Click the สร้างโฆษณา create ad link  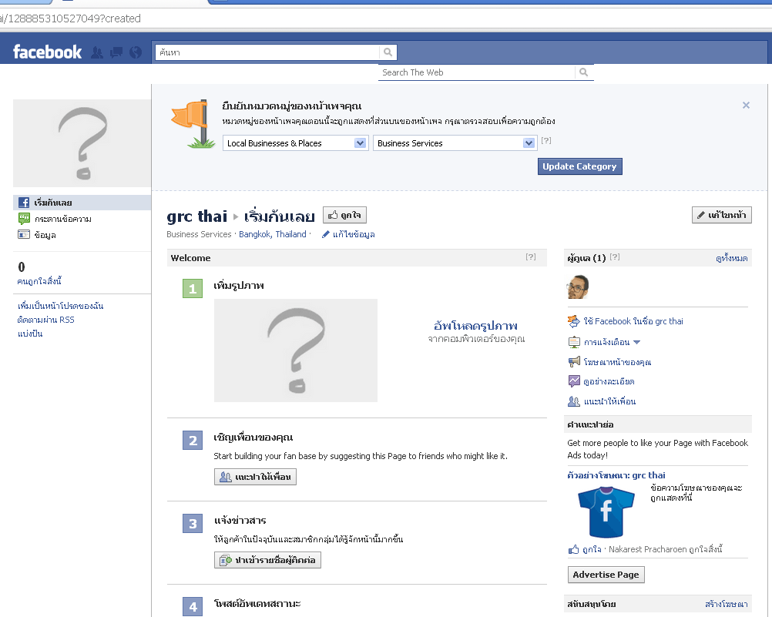(x=727, y=604)
